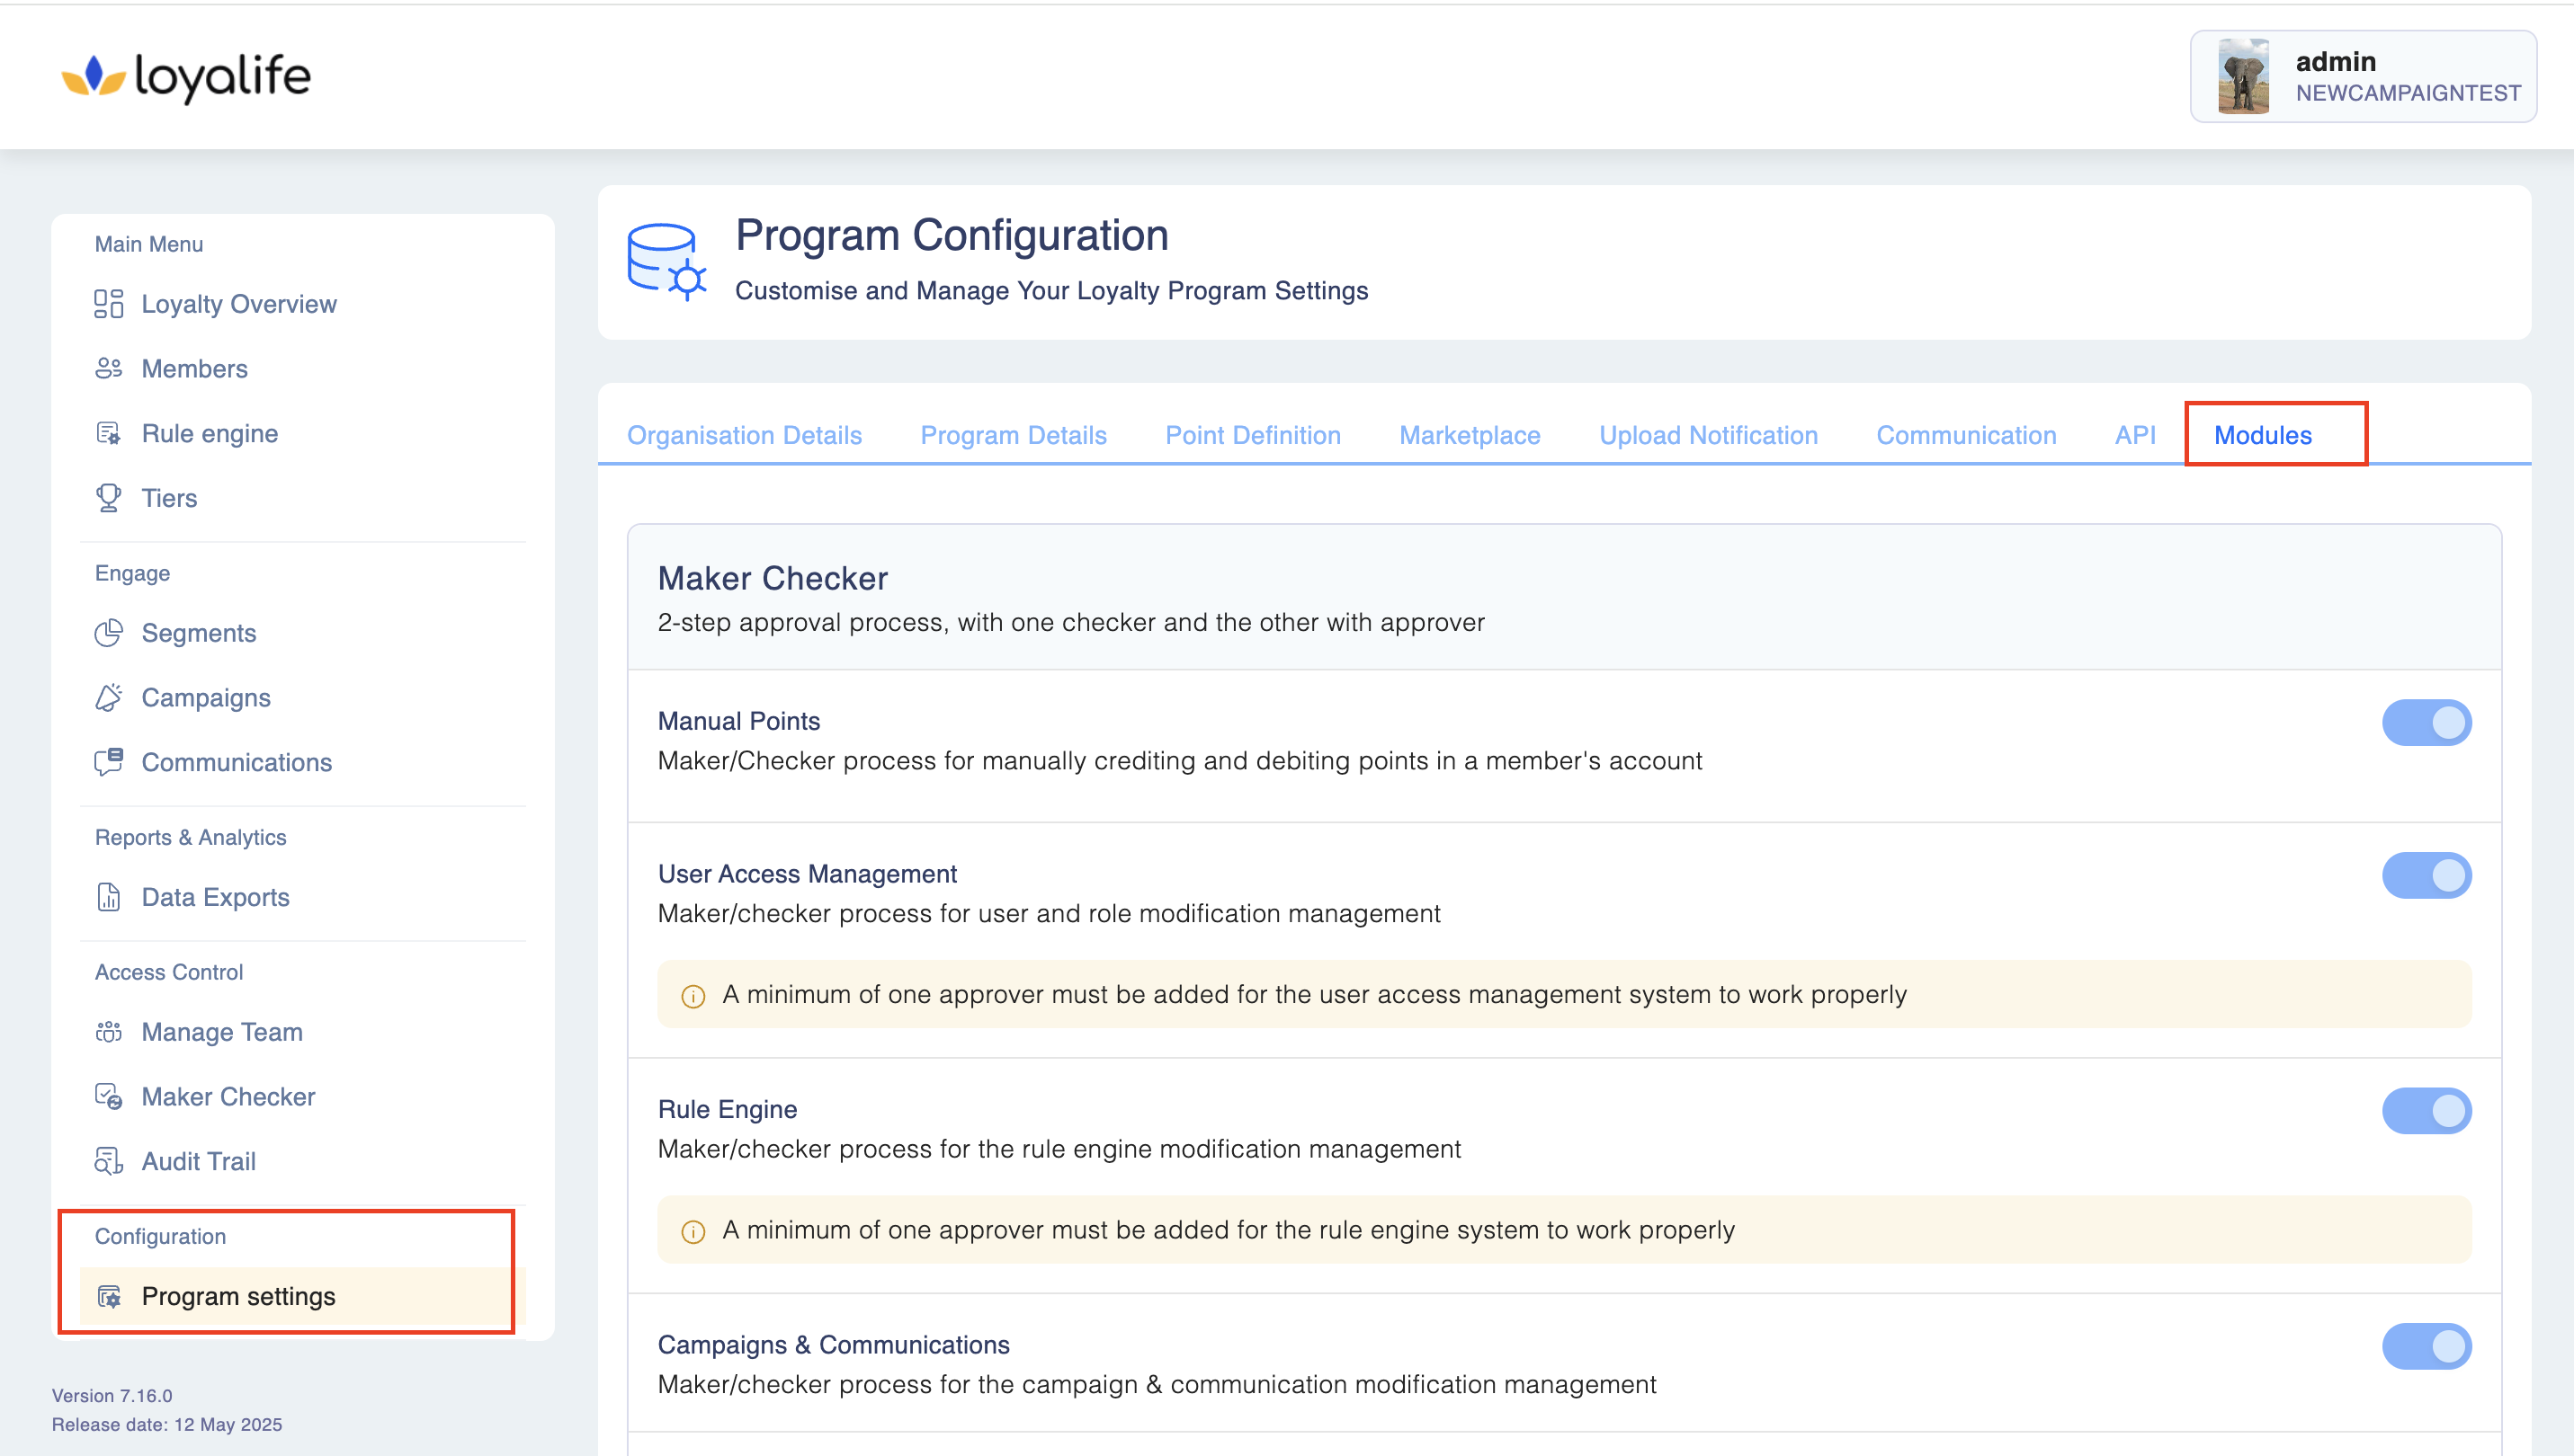Select the Upload Notification tab
This screenshot has height=1456, width=2574.
click(x=1707, y=436)
